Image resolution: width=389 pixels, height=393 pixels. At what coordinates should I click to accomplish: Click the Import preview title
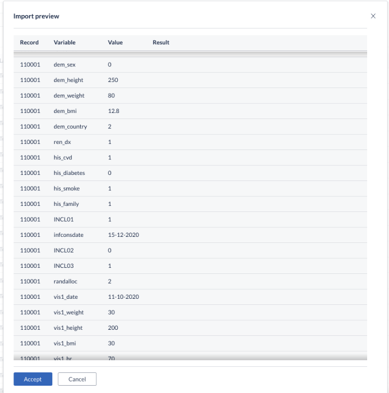coord(36,16)
